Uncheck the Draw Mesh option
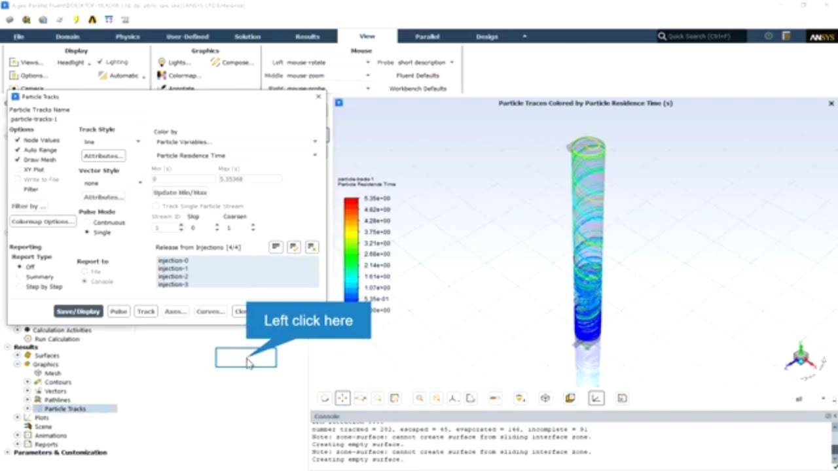This screenshot has width=838, height=471. click(x=18, y=160)
